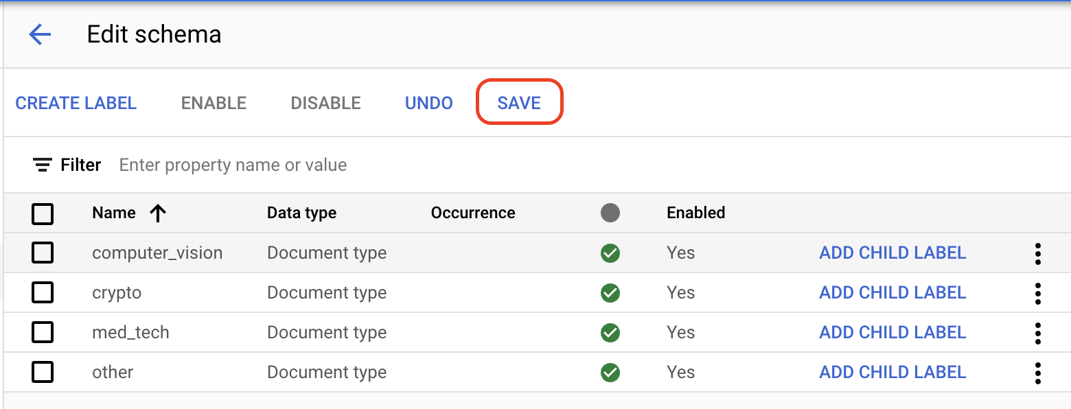Click the sort arrow next to Name
1071x409 pixels.
[158, 213]
